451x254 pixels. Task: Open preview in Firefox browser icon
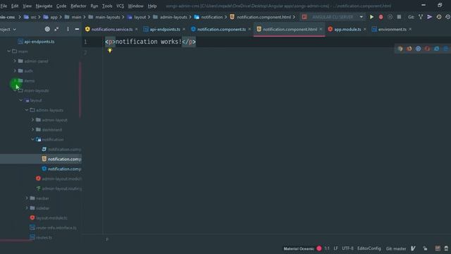(x=409, y=49)
